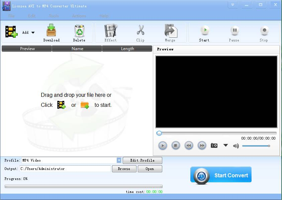Click the add-file filmstrip icon in drop area
This screenshot has height=200, width=282.
[x=61, y=105]
